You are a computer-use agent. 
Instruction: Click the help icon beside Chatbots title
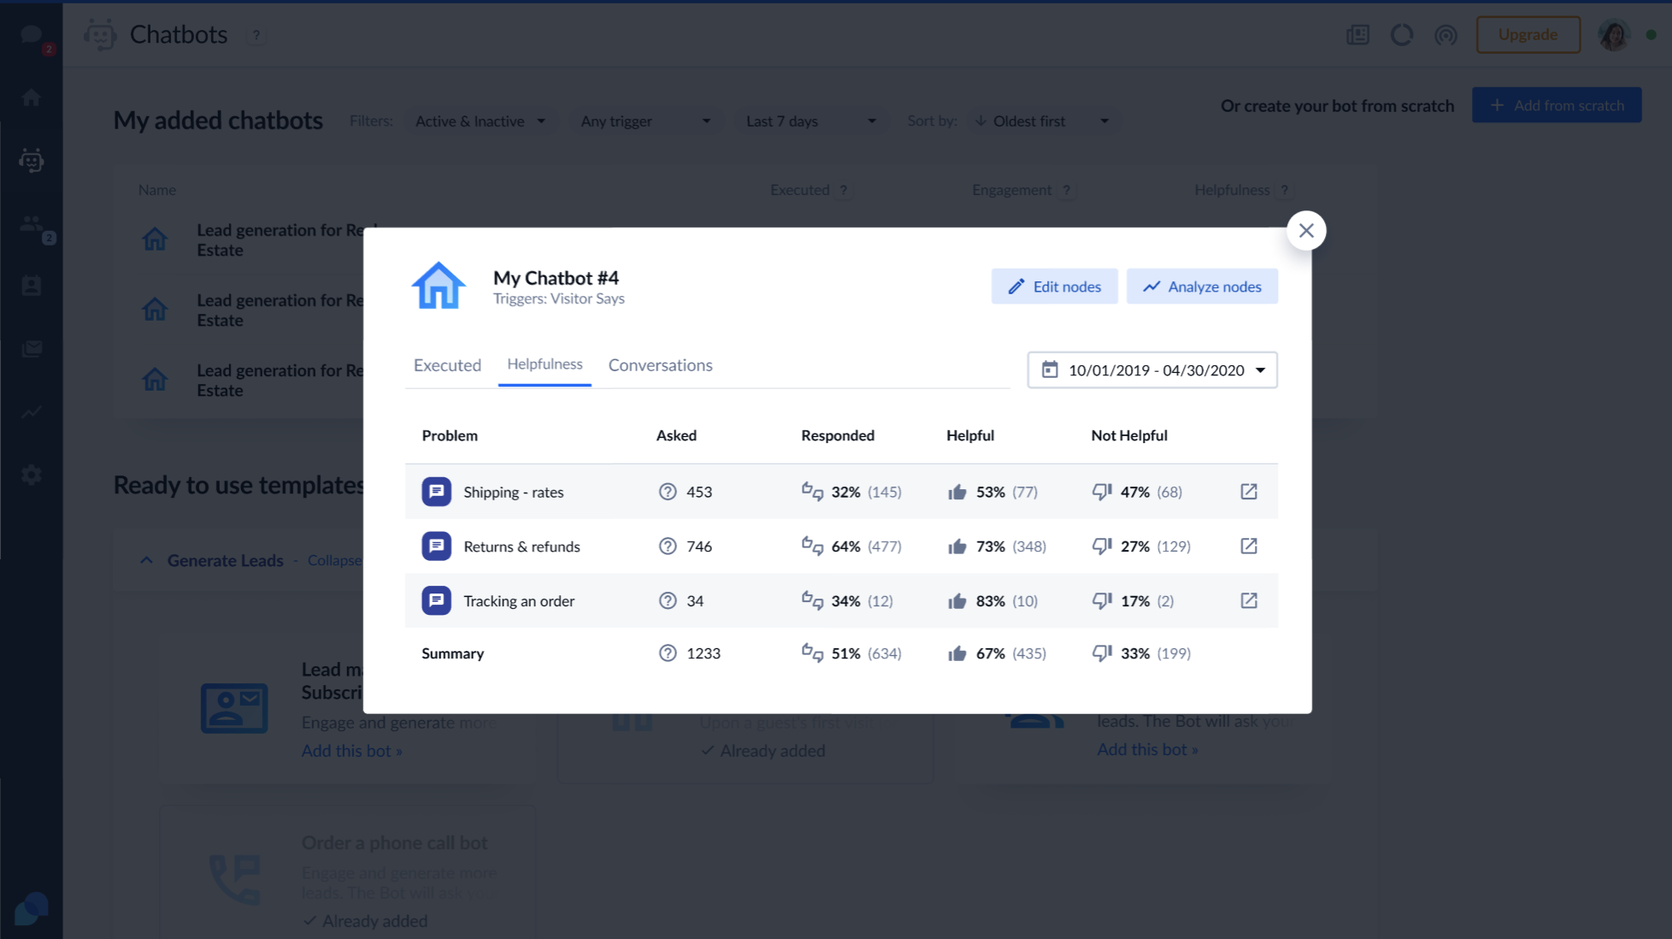click(256, 35)
